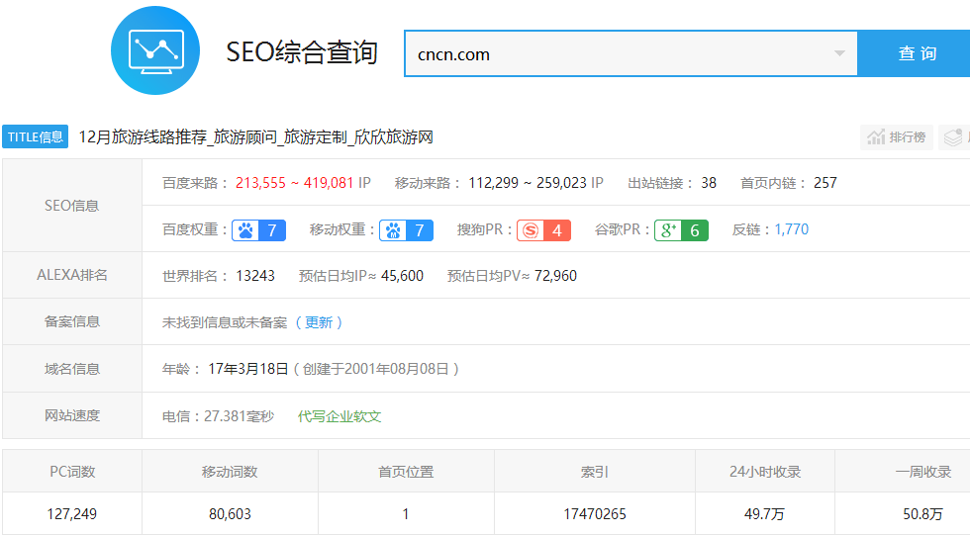Click the 移动权重 value 7 badge

click(x=420, y=230)
